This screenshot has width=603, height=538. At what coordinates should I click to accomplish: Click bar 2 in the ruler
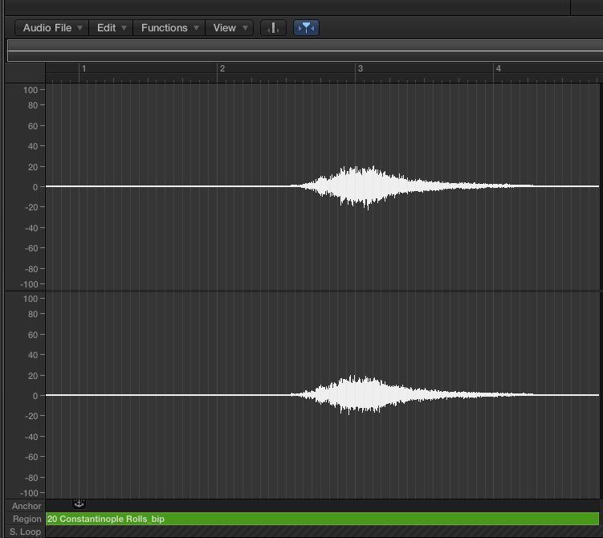(x=222, y=68)
